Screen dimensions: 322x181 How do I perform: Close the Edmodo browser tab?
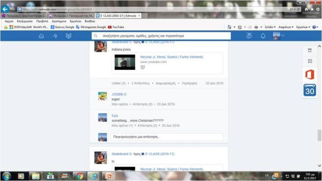point(139,16)
